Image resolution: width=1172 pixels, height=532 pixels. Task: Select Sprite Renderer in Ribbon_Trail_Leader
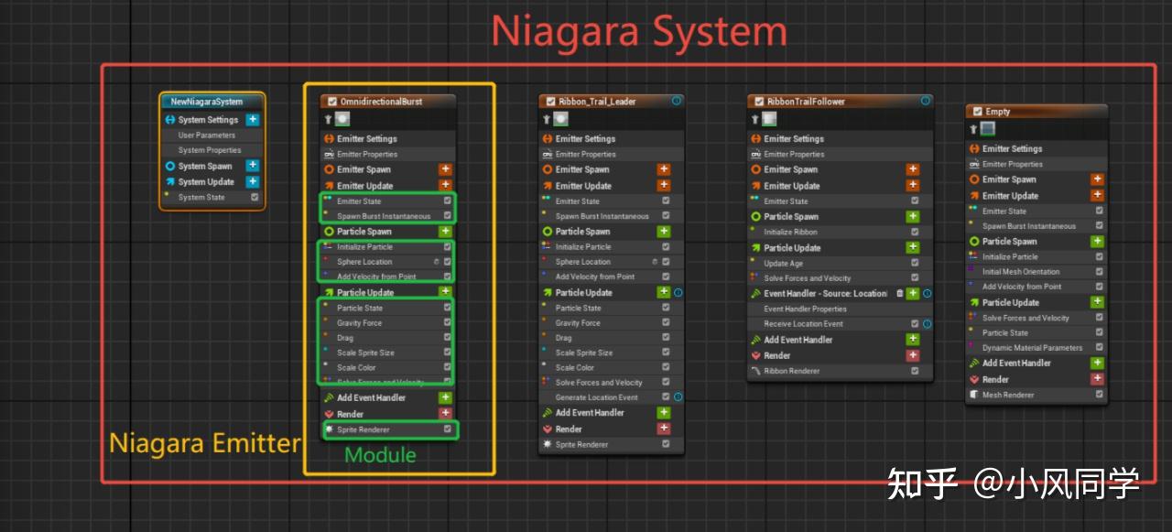click(581, 444)
